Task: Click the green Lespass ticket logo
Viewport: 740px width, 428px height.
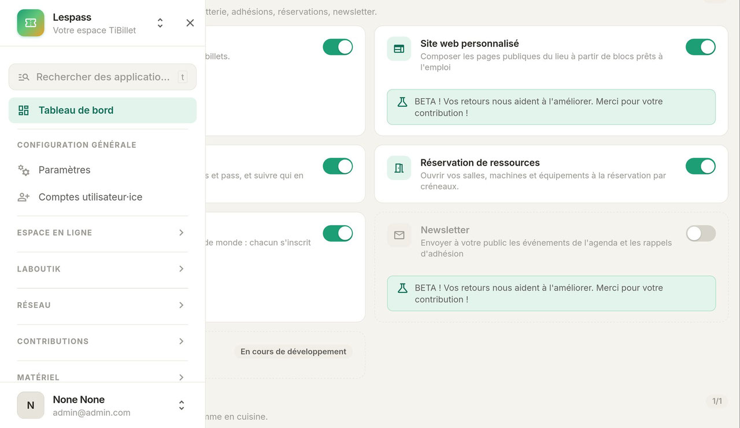Action: [x=31, y=23]
